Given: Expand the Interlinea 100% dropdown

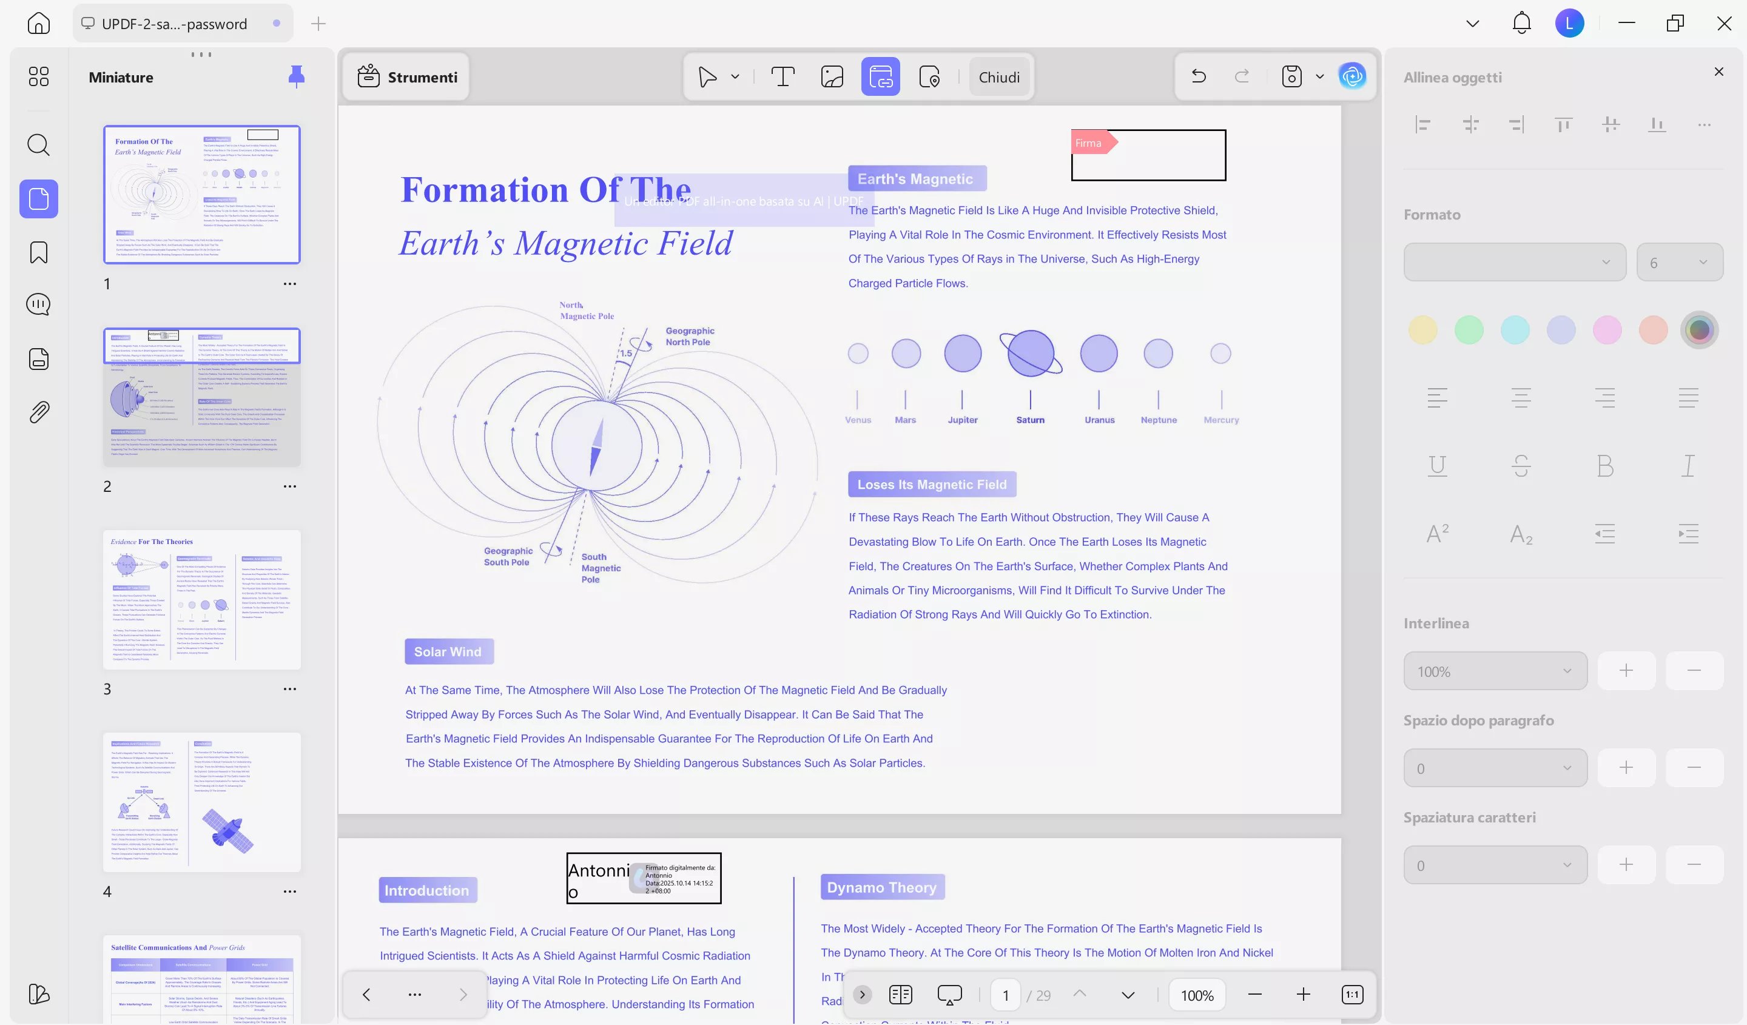Looking at the screenshot, I should point(1495,671).
